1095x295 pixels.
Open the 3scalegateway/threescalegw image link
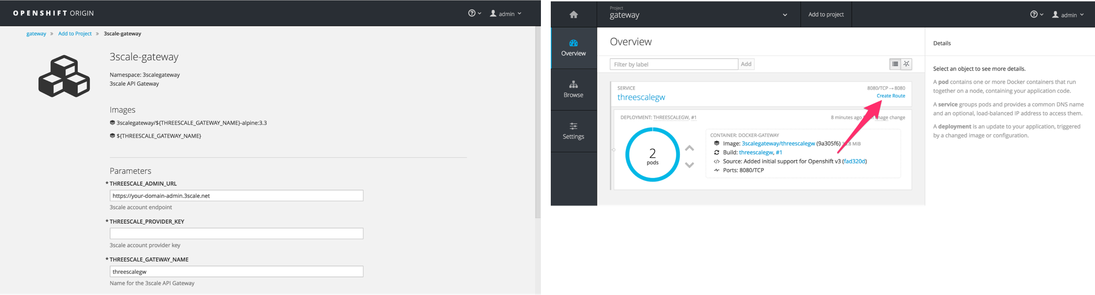click(x=778, y=144)
